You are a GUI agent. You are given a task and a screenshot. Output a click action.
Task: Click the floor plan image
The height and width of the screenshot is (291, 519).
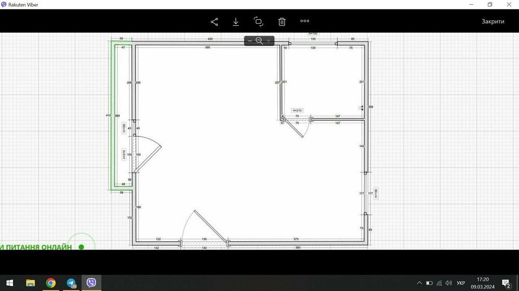(259, 141)
